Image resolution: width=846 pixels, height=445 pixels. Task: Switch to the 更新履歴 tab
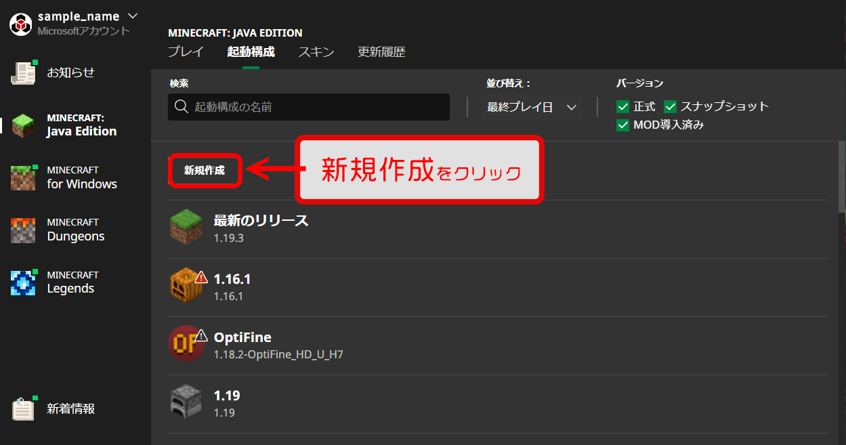(381, 52)
